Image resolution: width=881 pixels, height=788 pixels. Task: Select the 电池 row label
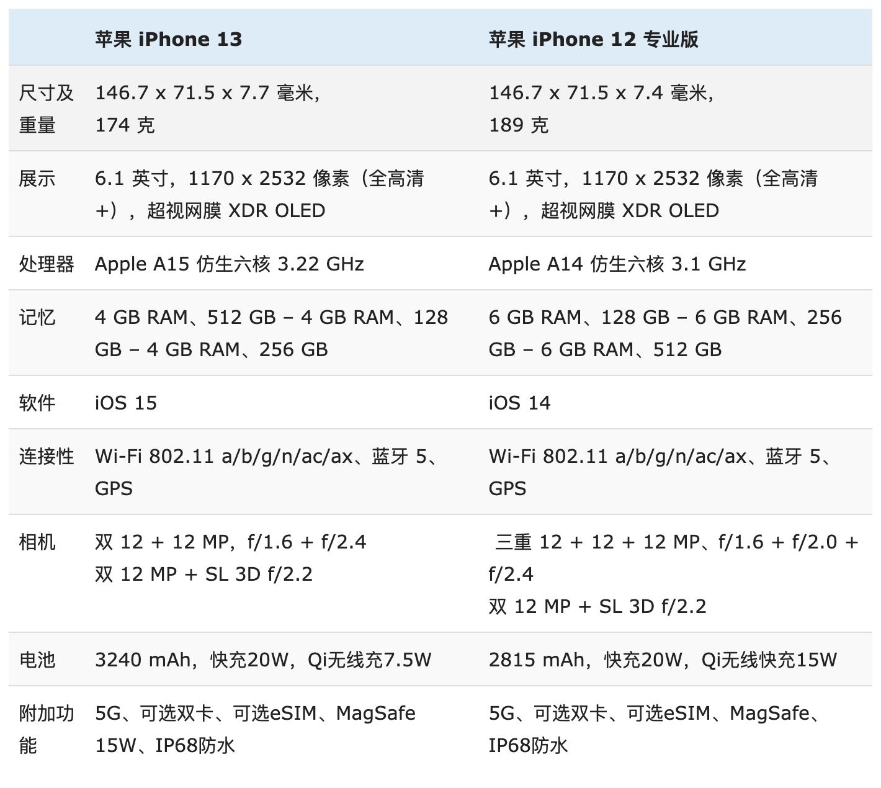pos(37,660)
